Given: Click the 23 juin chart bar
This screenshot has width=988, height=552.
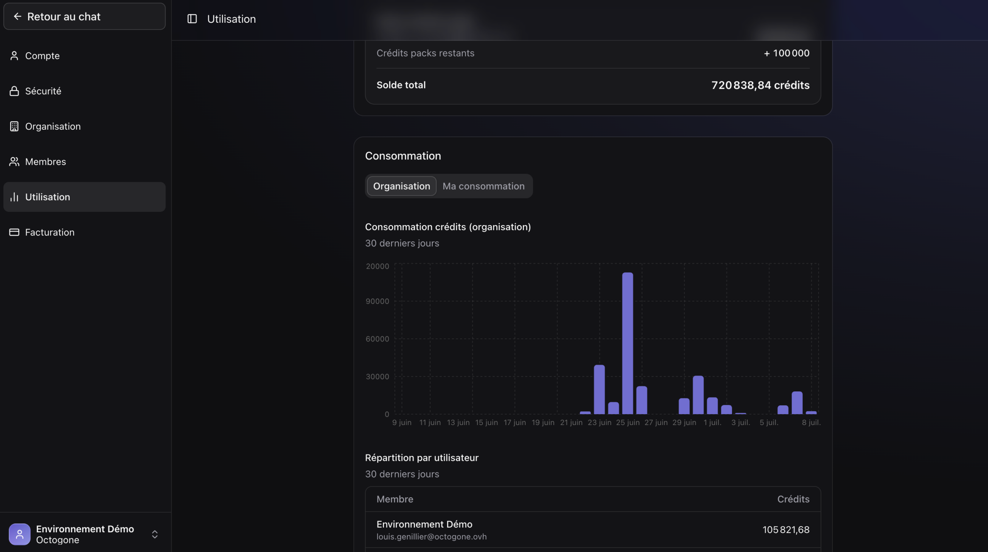Looking at the screenshot, I should pos(599,389).
